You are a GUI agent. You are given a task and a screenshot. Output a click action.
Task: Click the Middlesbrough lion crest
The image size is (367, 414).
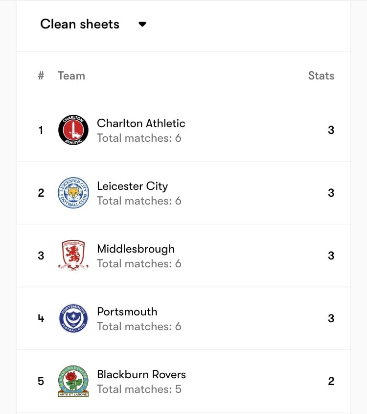pos(73,256)
